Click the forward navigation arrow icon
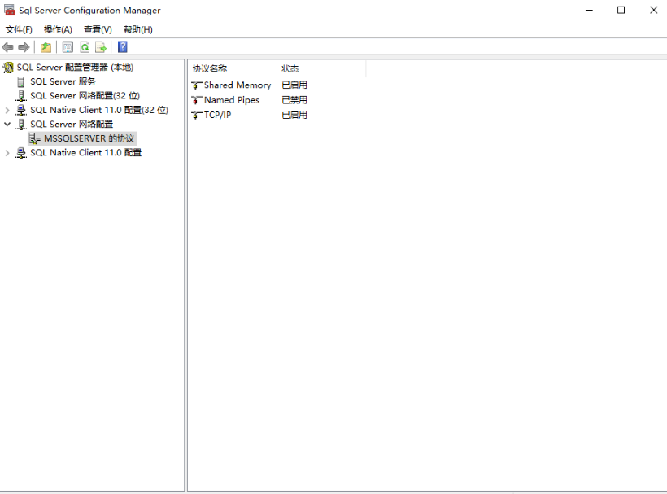The height and width of the screenshot is (494, 667). click(22, 46)
